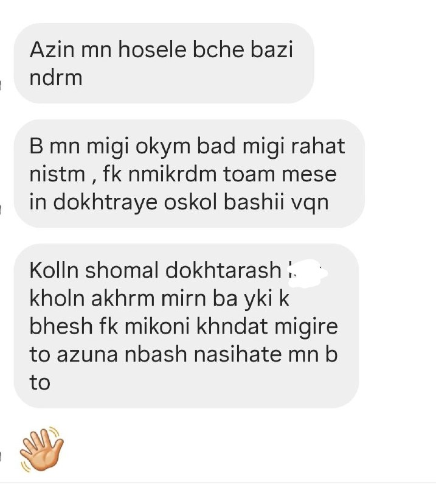The width and height of the screenshot is (436, 487).
Task: Open sender avatar edge beside first message
Action: pos(1,85)
